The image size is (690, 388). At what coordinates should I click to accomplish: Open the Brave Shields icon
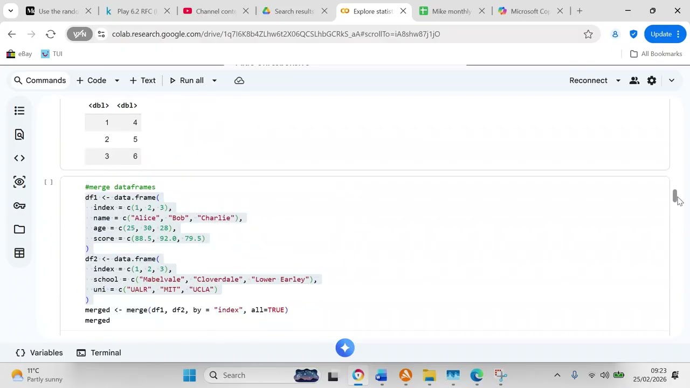tap(633, 34)
